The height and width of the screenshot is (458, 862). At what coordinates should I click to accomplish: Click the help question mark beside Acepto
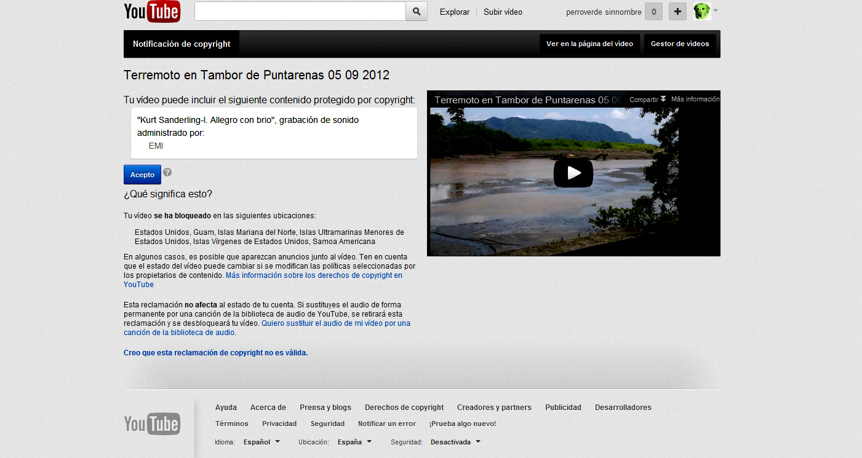(x=167, y=173)
